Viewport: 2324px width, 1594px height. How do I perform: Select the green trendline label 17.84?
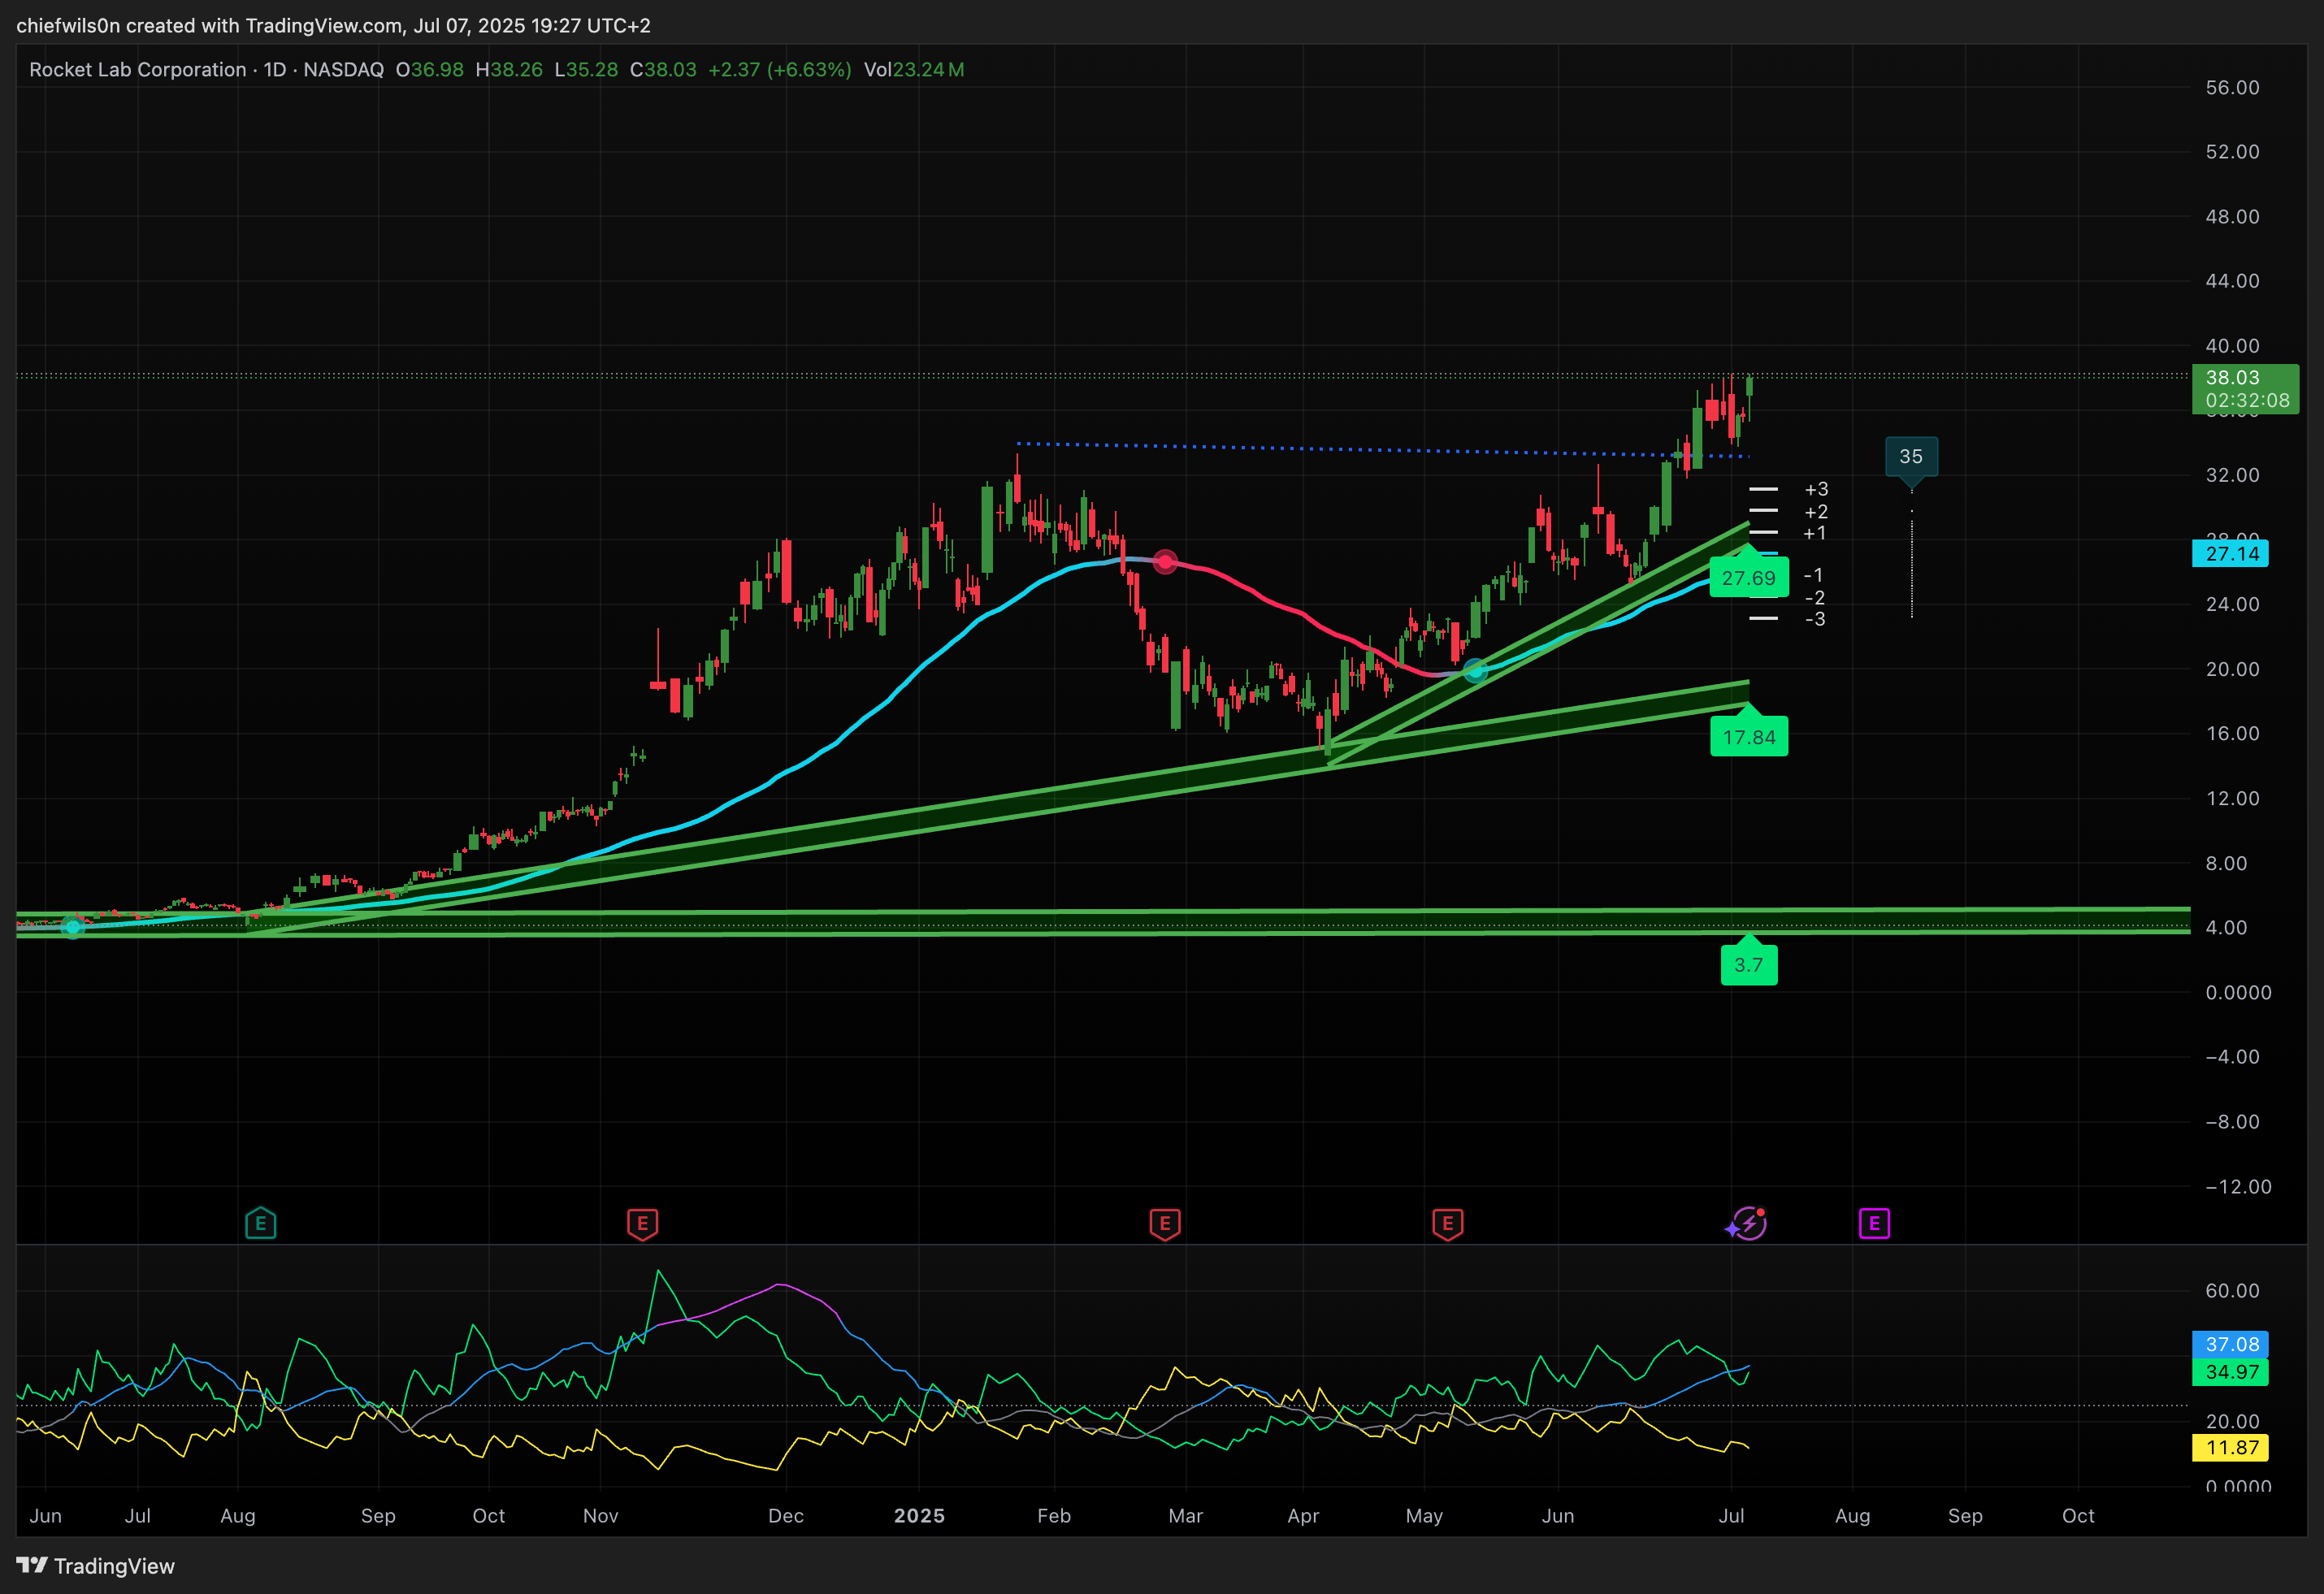coord(1749,737)
